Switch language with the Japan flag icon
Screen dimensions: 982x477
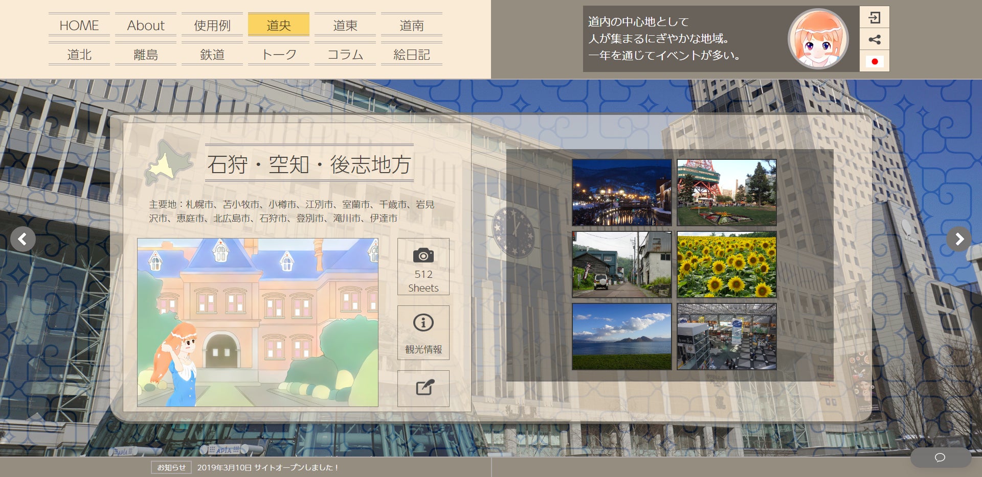[x=875, y=61]
